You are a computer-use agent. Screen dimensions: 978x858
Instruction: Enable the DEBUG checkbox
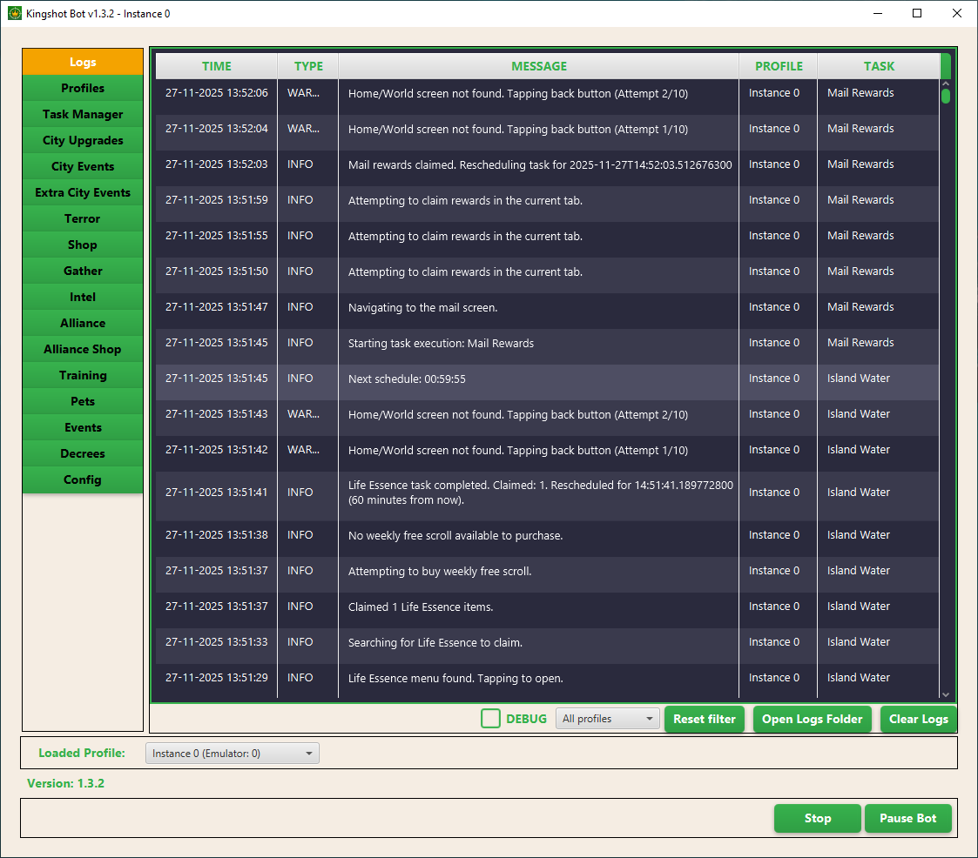click(491, 719)
